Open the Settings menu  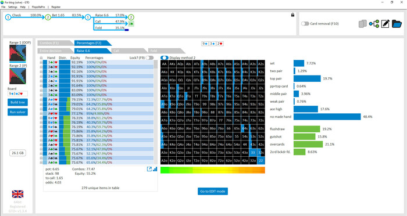[12, 7]
